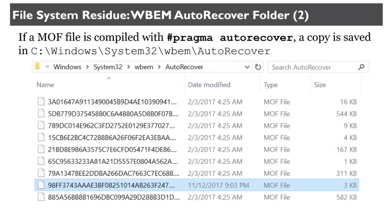The width and height of the screenshot is (389, 218).
Task: Click file icon of 885A56BB8B1696DBC099A29D28BB3D1D
Action: (x=41, y=197)
